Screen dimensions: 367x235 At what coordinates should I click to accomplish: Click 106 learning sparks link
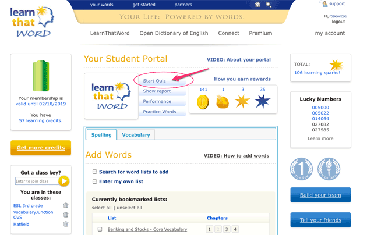tap(317, 73)
